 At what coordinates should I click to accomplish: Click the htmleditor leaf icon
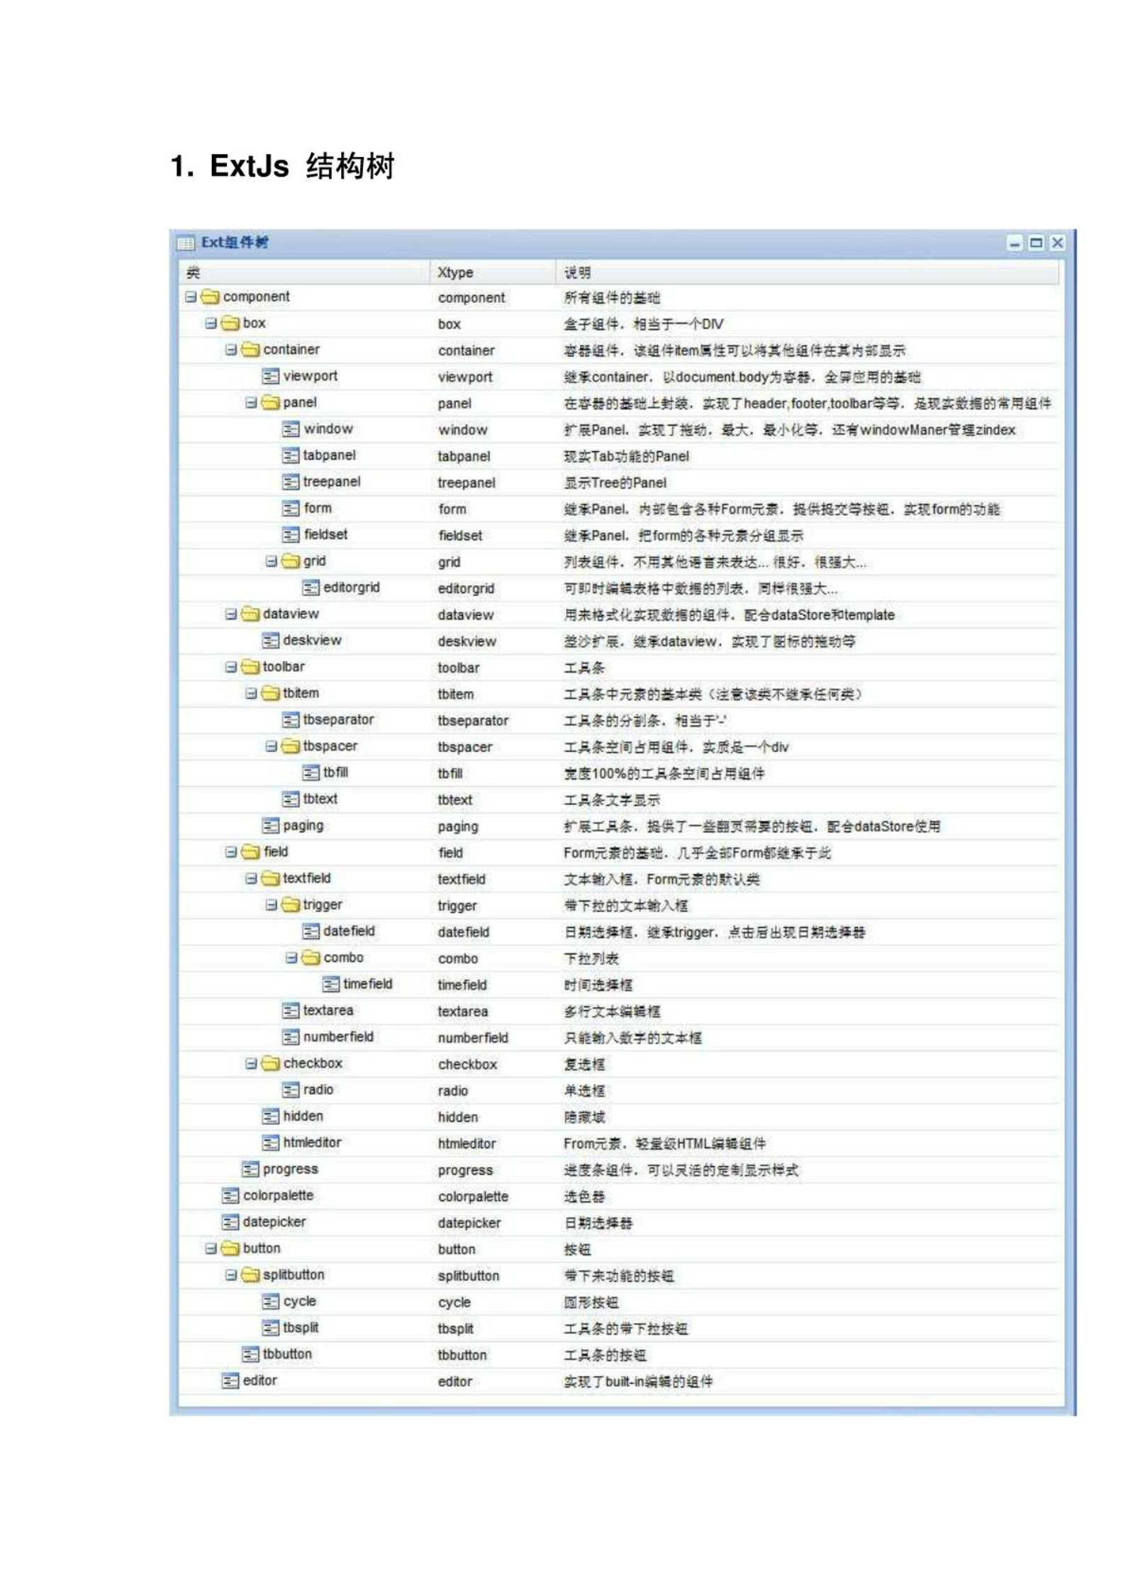click(271, 1143)
